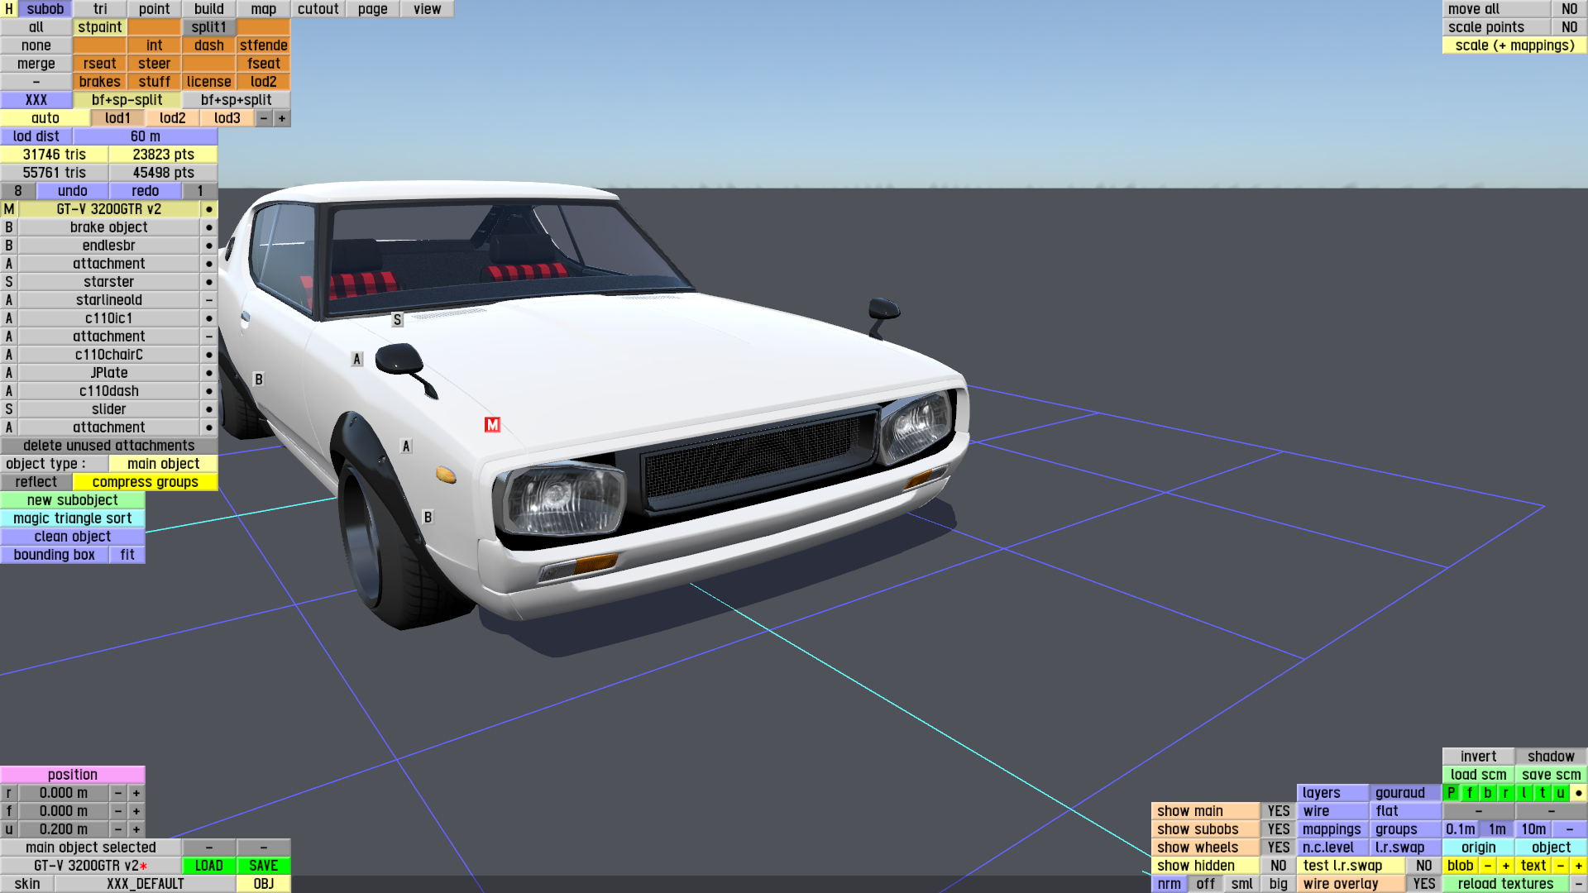This screenshot has width=1588, height=893.
Task: Open the XXX_DEFAULT skin selector
Action: 145,884
